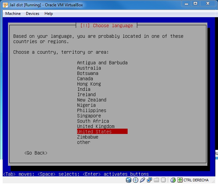Click the shared folders status icon
Image resolution: width=218 pixels, height=186 pixels.
pyautogui.click(x=157, y=180)
